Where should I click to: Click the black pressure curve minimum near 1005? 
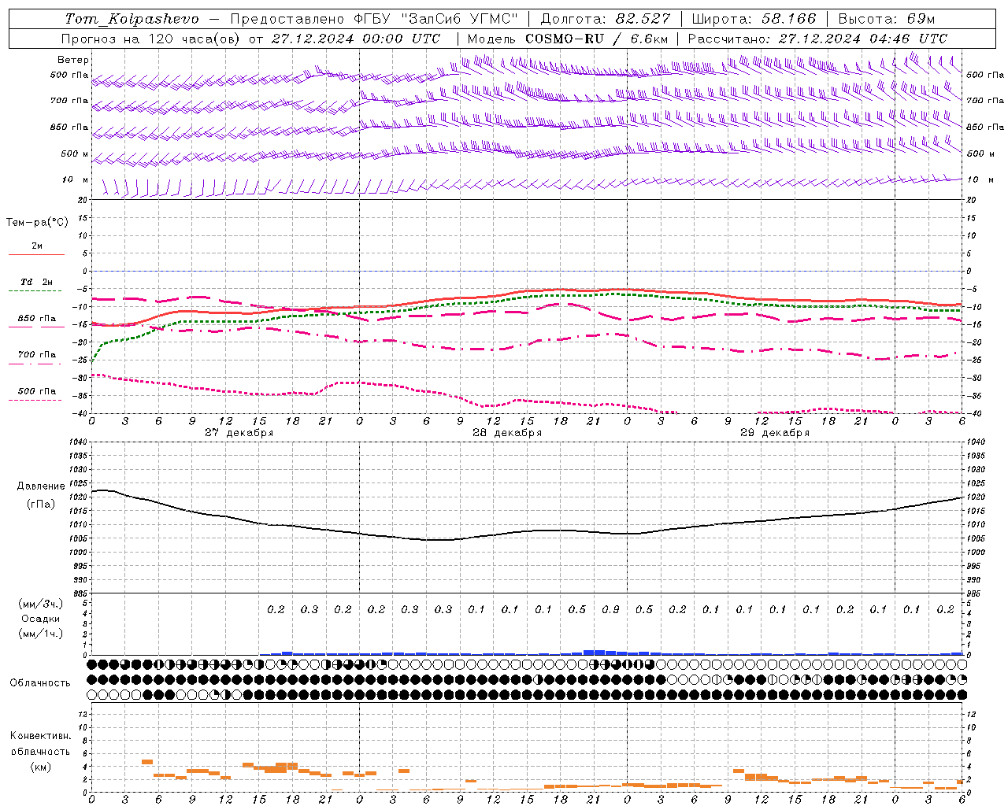point(438,540)
